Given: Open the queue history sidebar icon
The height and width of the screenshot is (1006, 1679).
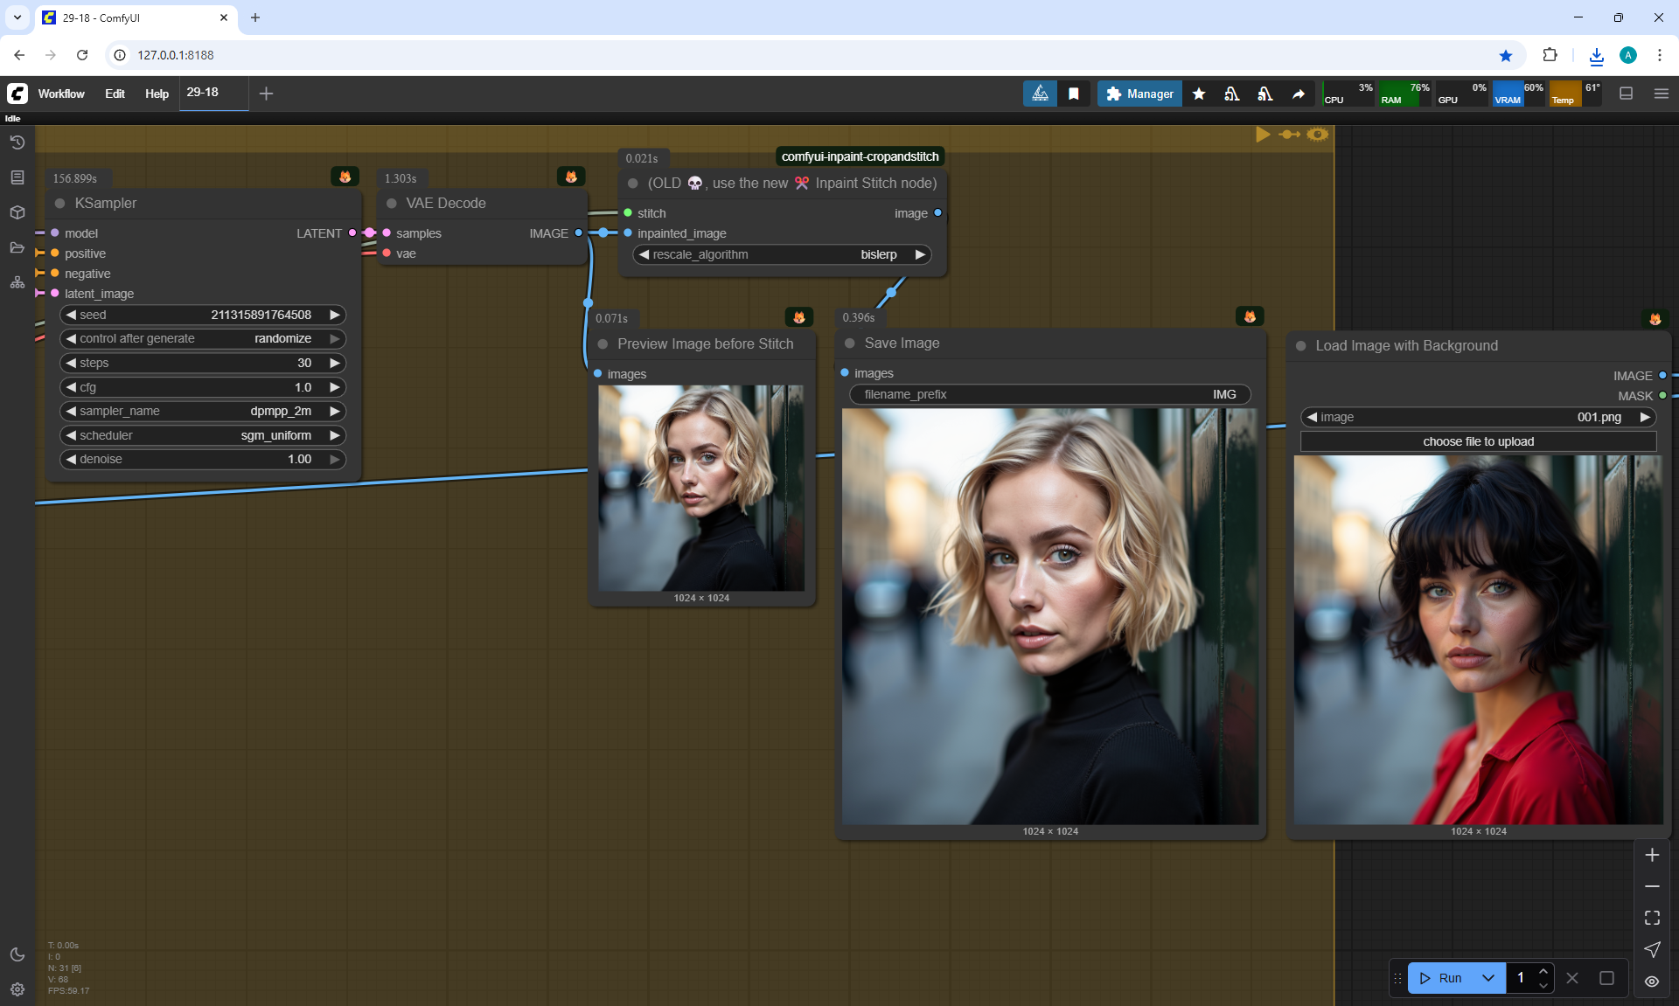Looking at the screenshot, I should [17, 142].
